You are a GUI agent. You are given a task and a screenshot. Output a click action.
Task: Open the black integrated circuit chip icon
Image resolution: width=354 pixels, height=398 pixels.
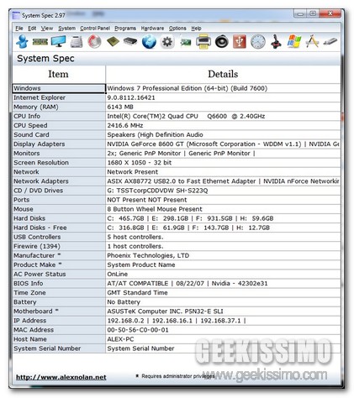coord(130,42)
